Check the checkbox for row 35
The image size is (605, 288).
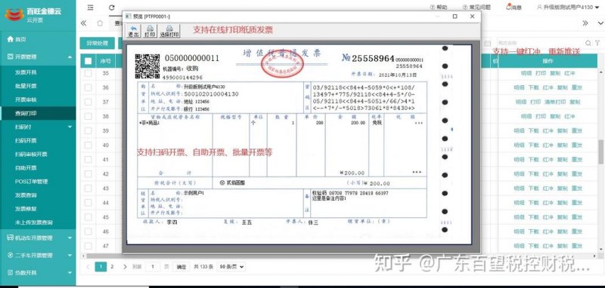point(88,73)
